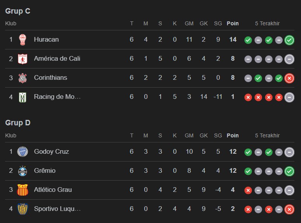Viewport: 301px width, 223px height.
Task: Click Corinthians' latest red loss indicator
Action: 289,78
